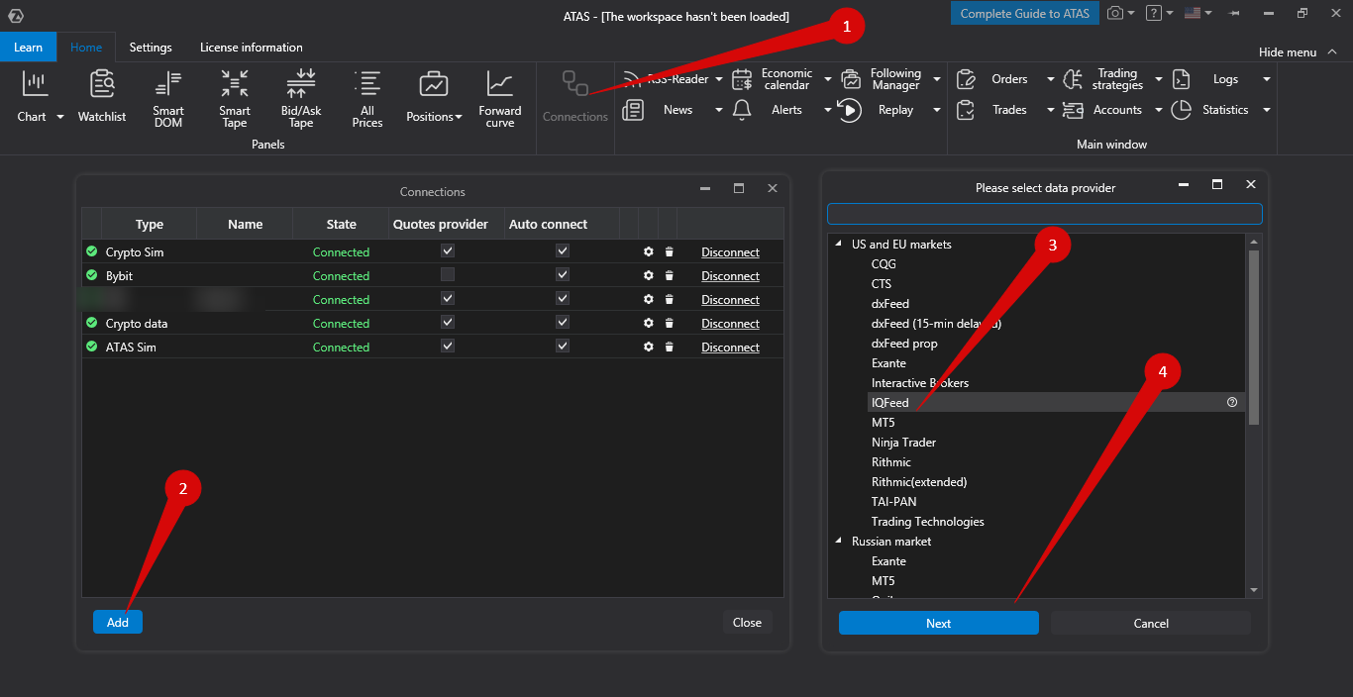Screen dimensions: 1353x697
Task: Click Next in data provider dialog
Action: (939, 623)
